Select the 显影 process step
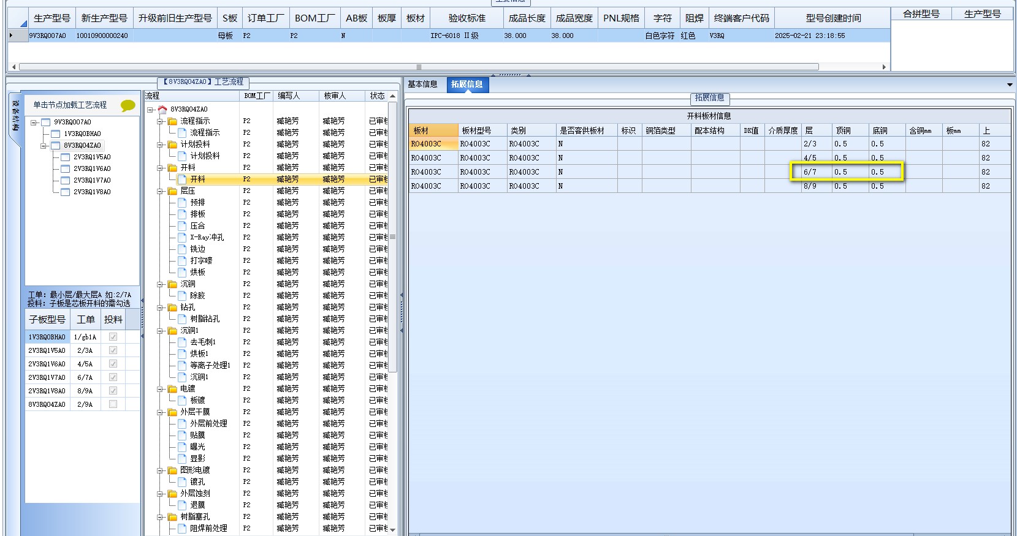 coord(197,459)
